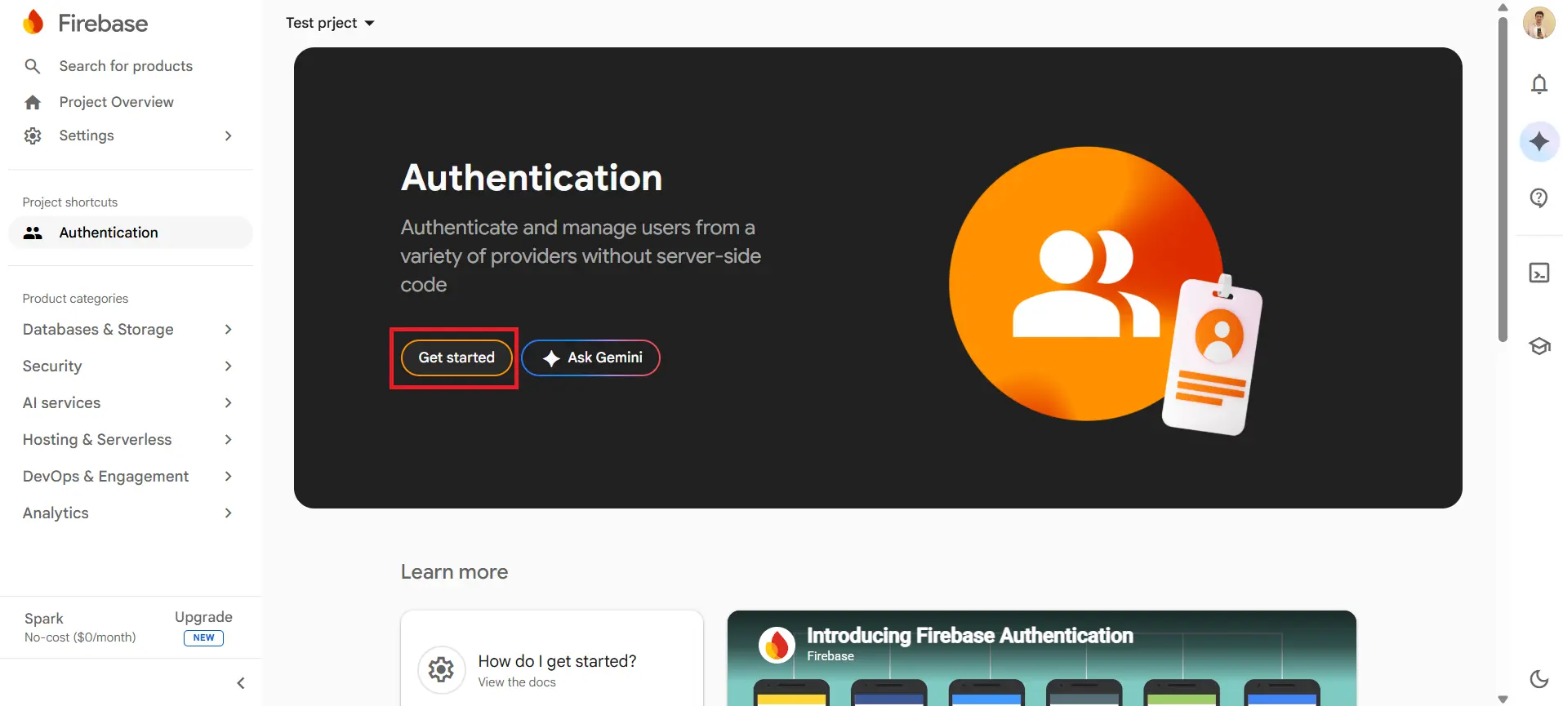Expand the Settings submenu chevron

point(229,135)
